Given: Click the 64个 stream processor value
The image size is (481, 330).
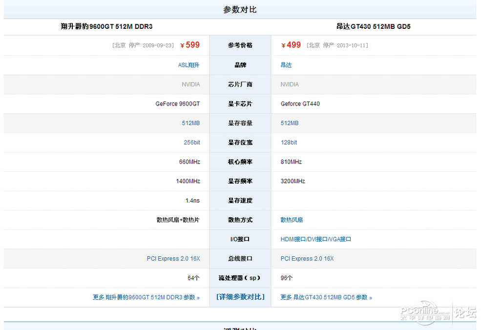Looking at the screenshot, I should 193,278.
